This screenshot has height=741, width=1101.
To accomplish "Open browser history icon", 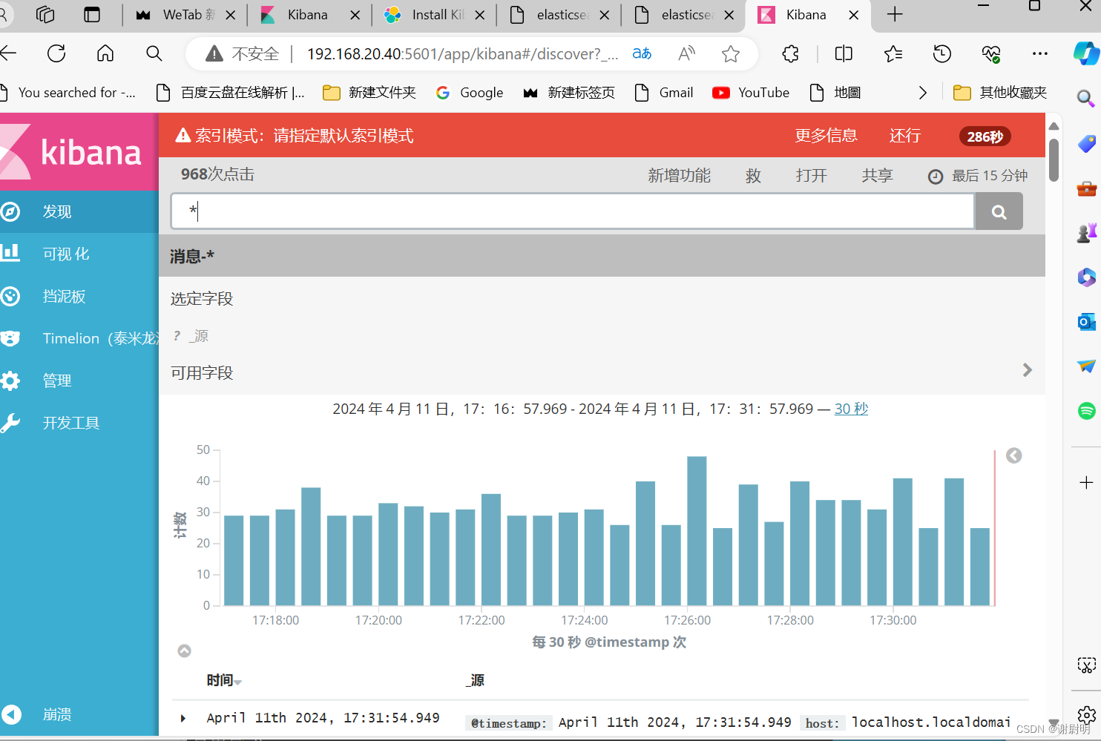I will (x=942, y=53).
